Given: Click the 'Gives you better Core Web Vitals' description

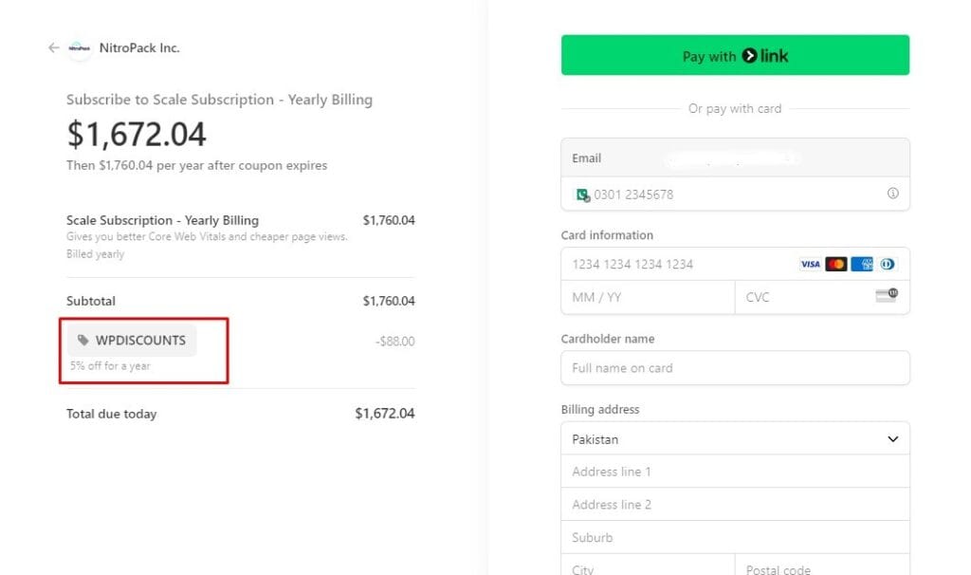Looking at the screenshot, I should [x=207, y=236].
